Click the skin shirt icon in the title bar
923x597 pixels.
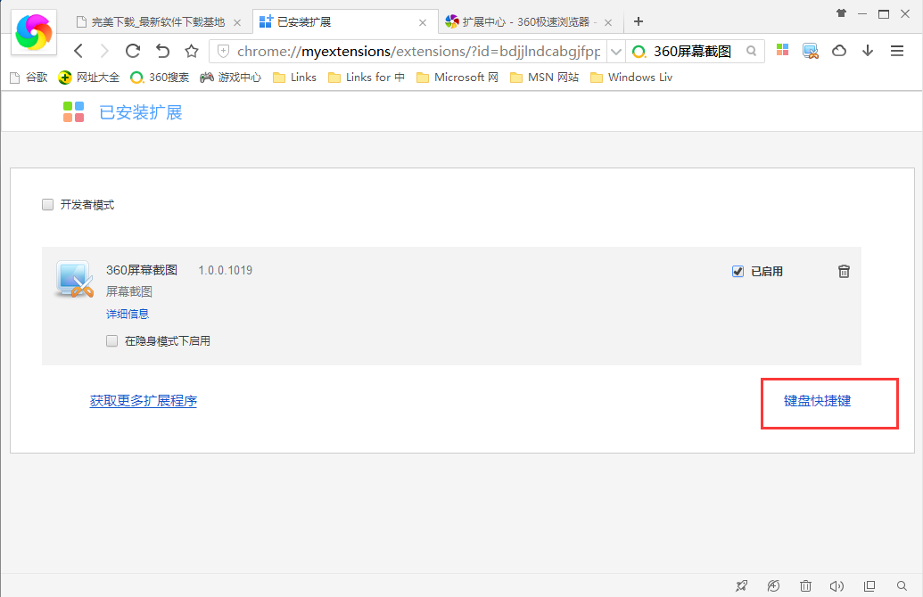click(841, 13)
